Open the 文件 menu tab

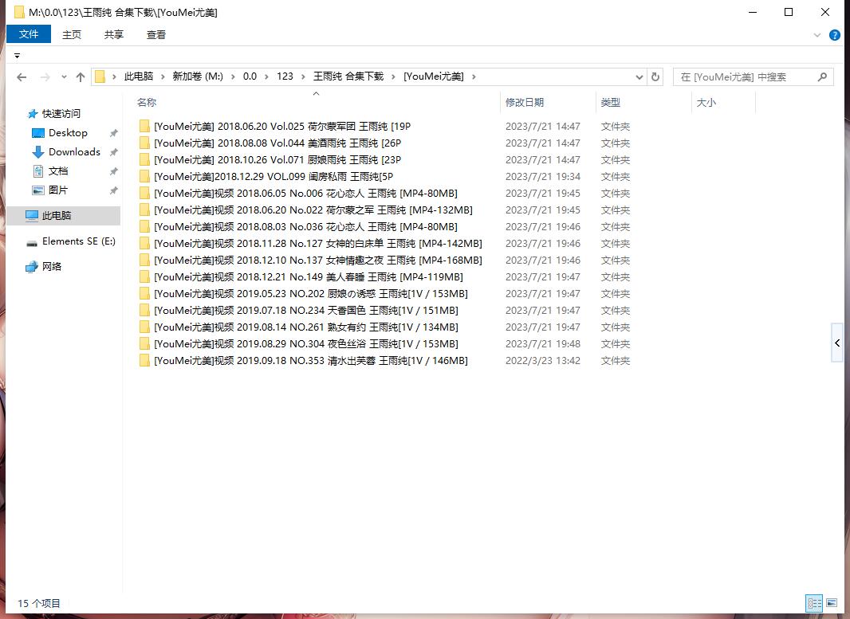(29, 34)
